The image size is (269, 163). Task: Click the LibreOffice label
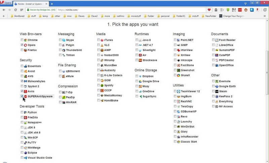(x=226, y=45)
